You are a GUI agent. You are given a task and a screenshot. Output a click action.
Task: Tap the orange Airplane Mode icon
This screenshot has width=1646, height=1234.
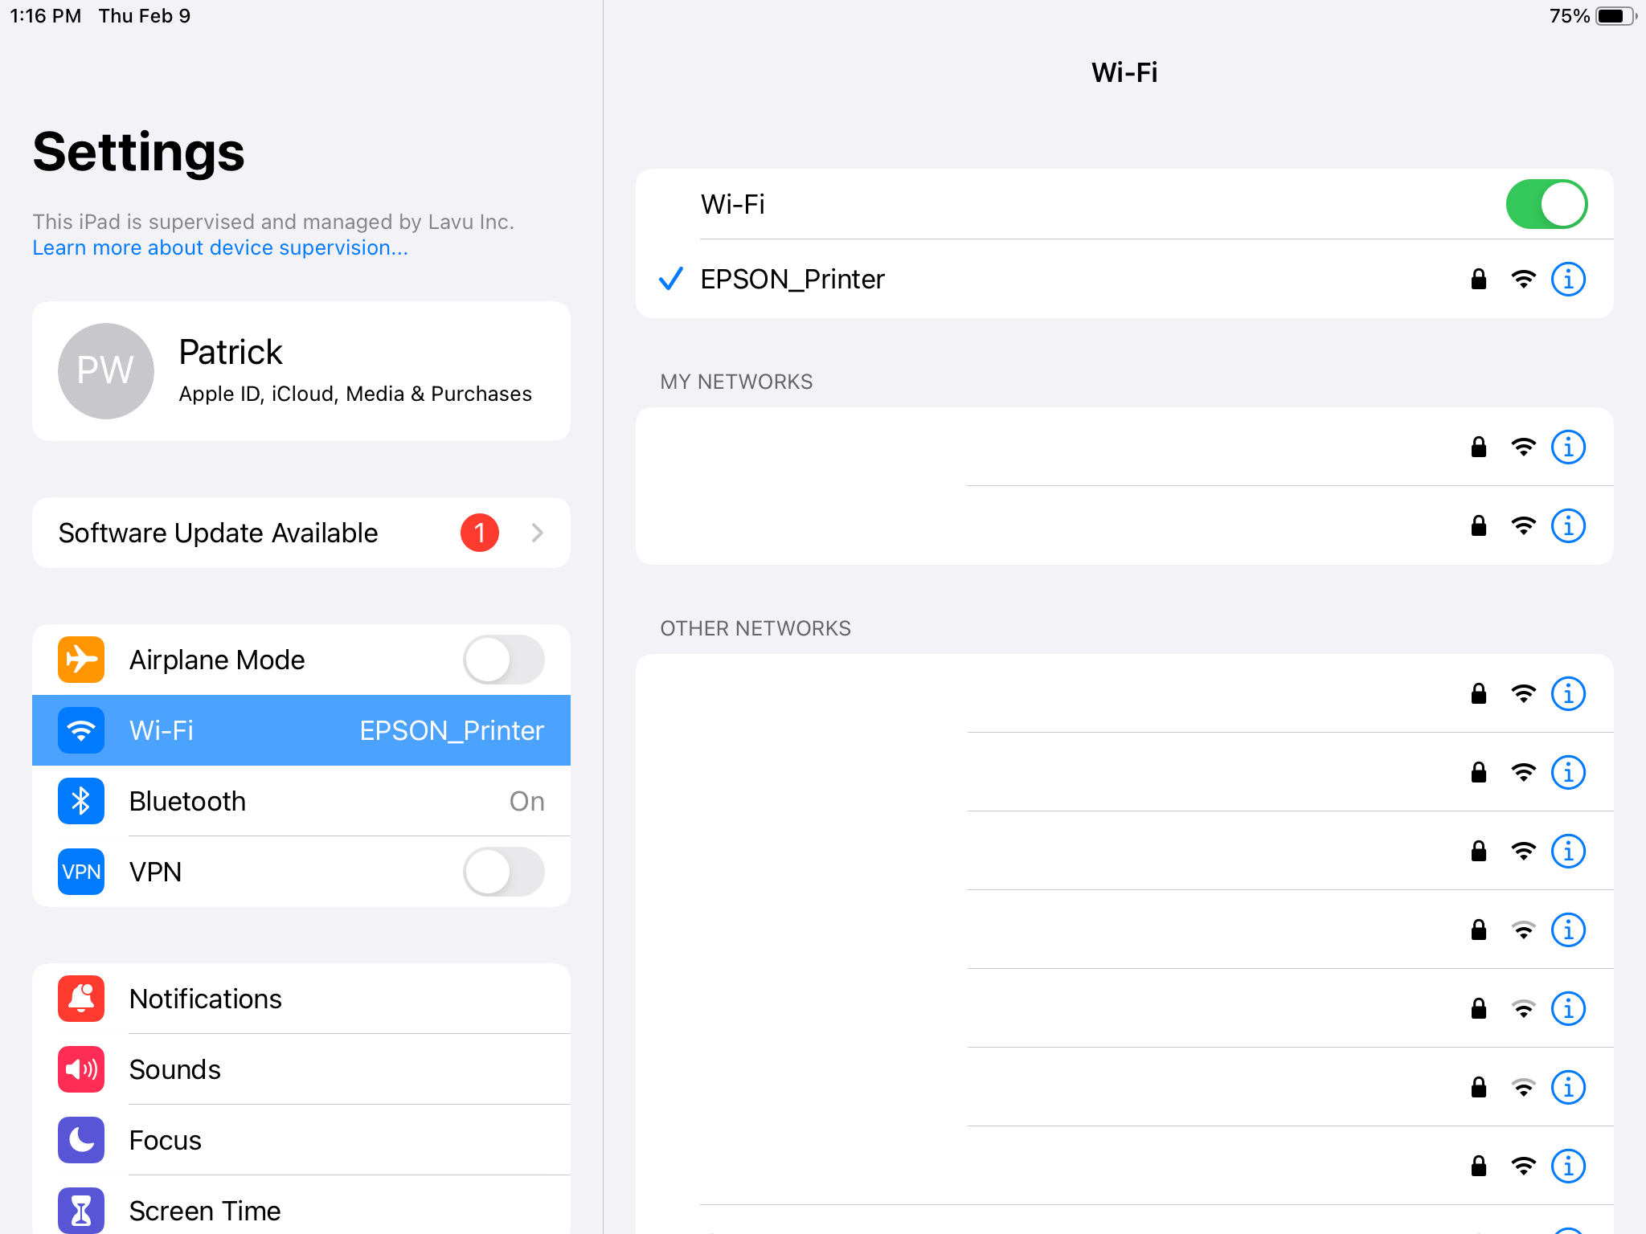click(x=81, y=660)
